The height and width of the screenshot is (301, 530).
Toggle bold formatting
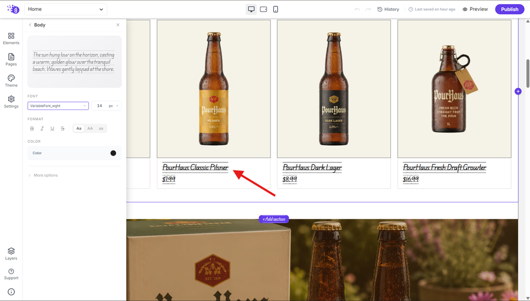(x=32, y=128)
